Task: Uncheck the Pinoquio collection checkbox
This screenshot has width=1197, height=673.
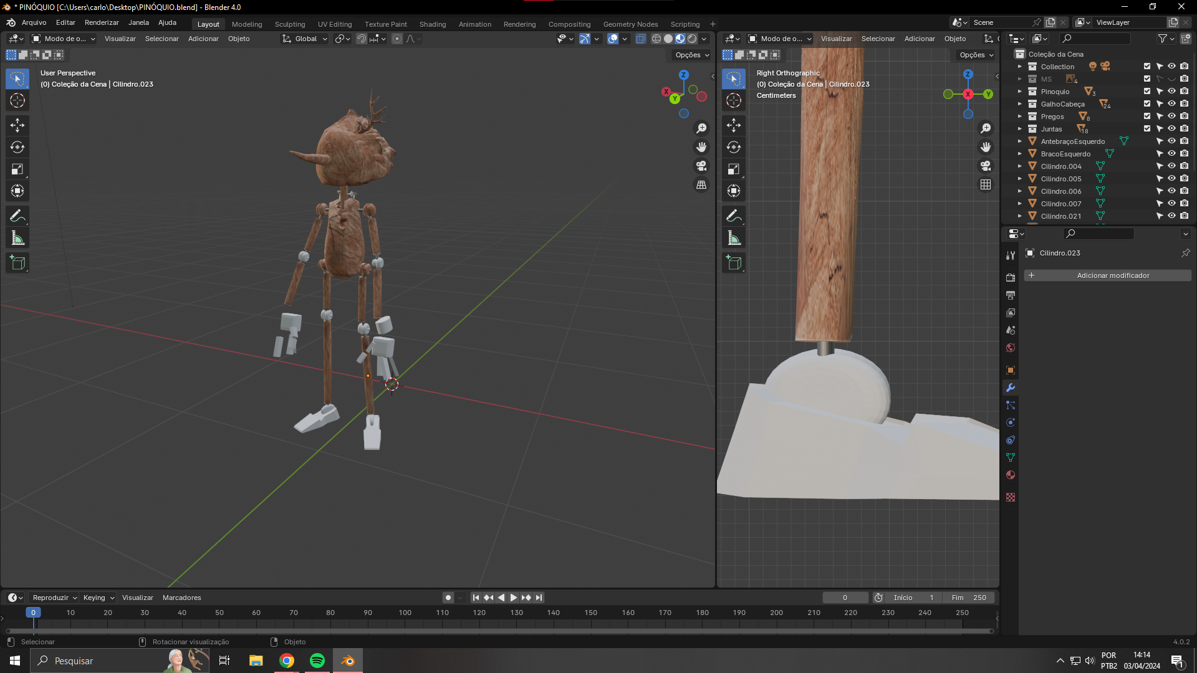Action: [x=1147, y=92]
